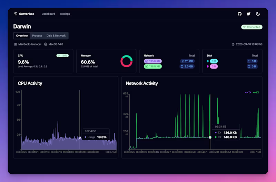Toggle the rx series in legend
Viewport: 276px width, 182px height.
[x=256, y=92]
